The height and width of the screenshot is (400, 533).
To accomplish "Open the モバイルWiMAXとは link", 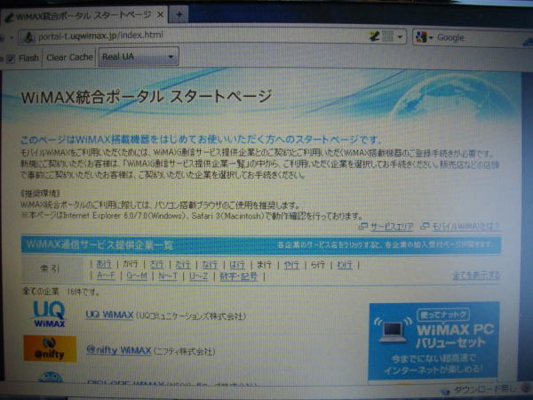I will click(465, 226).
